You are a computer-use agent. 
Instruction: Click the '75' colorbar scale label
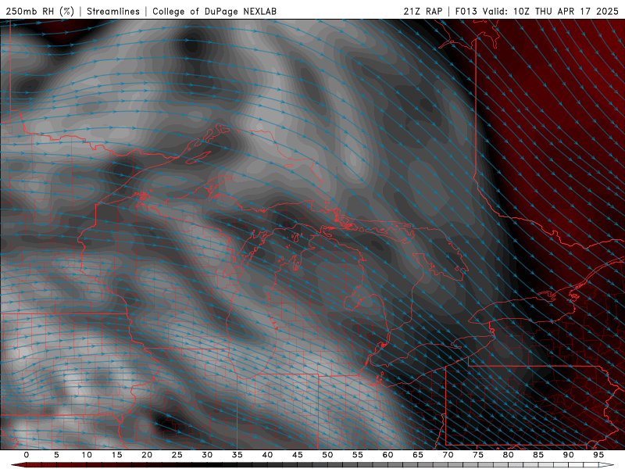point(478,455)
